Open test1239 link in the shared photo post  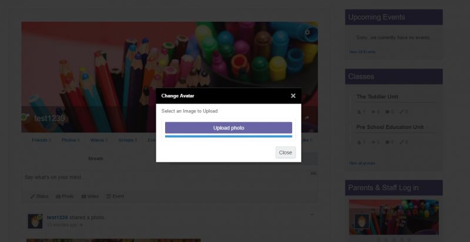[57, 217]
